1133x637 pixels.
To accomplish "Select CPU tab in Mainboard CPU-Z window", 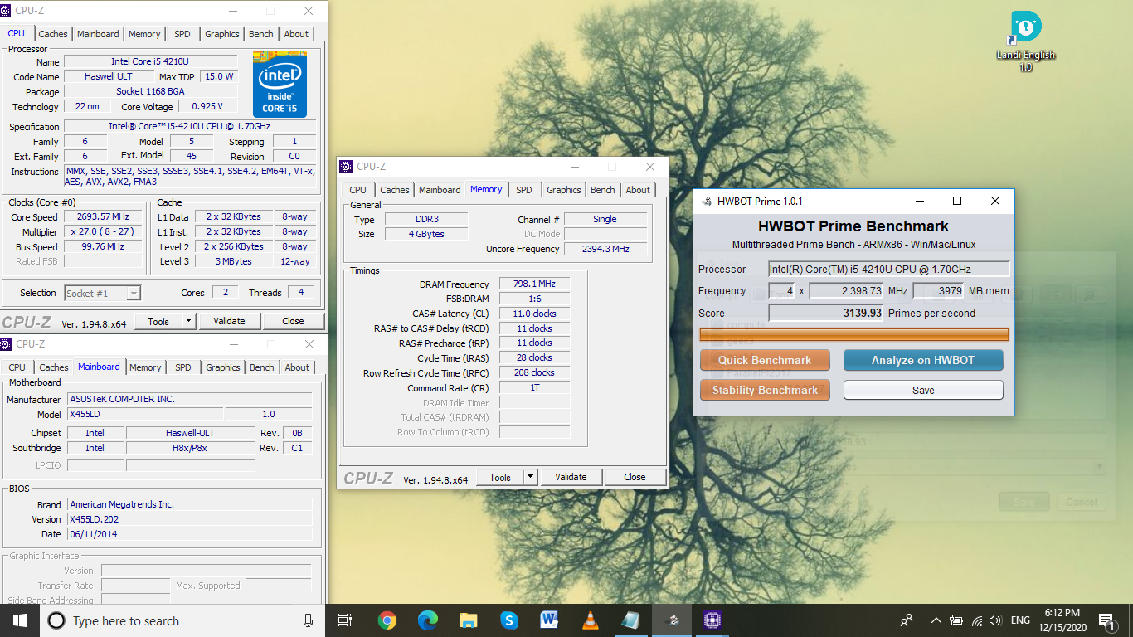I will coord(17,367).
